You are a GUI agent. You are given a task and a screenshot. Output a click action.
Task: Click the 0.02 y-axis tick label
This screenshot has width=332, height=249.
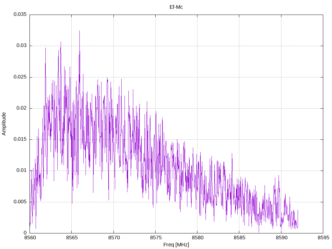(22, 108)
